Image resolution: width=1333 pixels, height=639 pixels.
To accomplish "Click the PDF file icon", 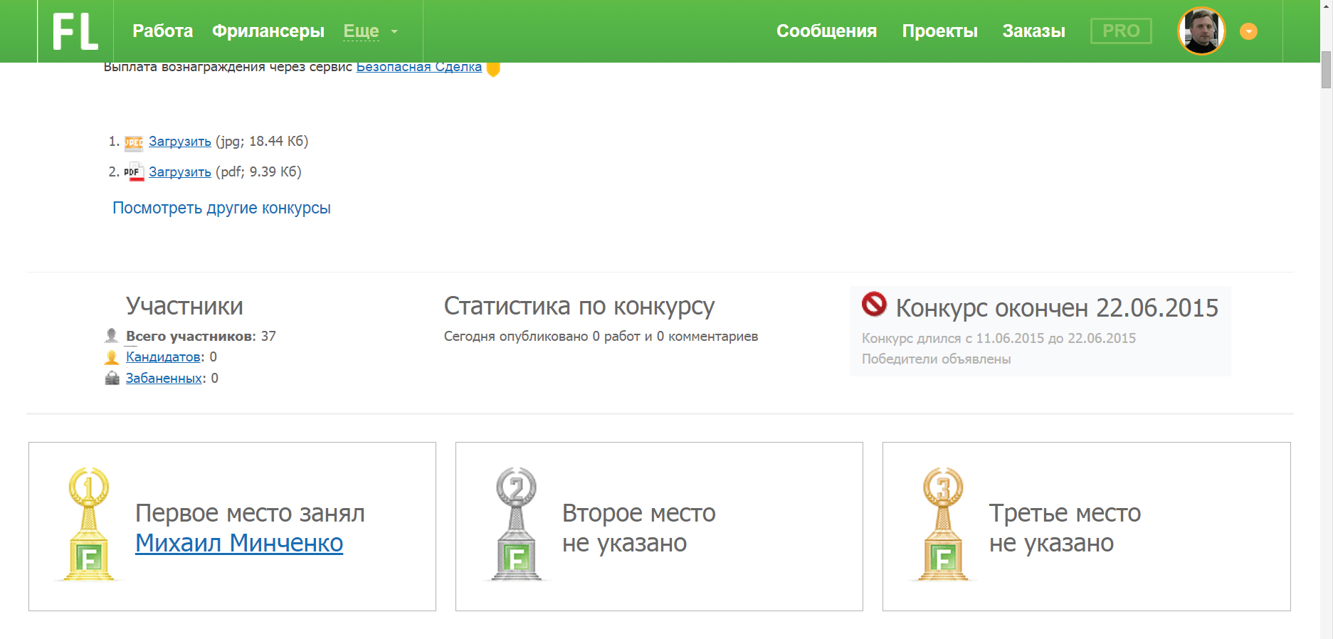I will pyautogui.click(x=134, y=173).
